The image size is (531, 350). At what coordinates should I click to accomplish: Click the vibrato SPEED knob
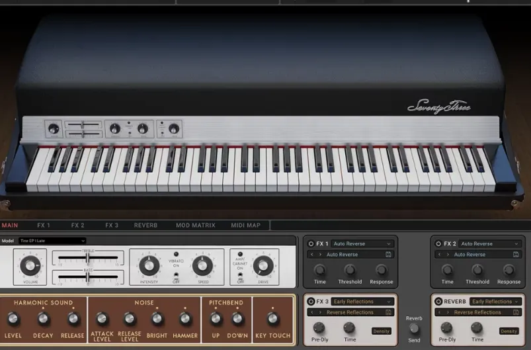202,265
